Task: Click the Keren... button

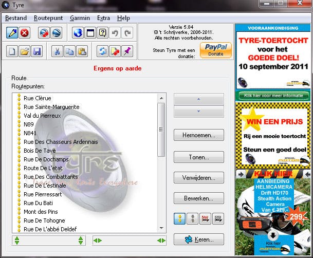Action: click(x=199, y=239)
